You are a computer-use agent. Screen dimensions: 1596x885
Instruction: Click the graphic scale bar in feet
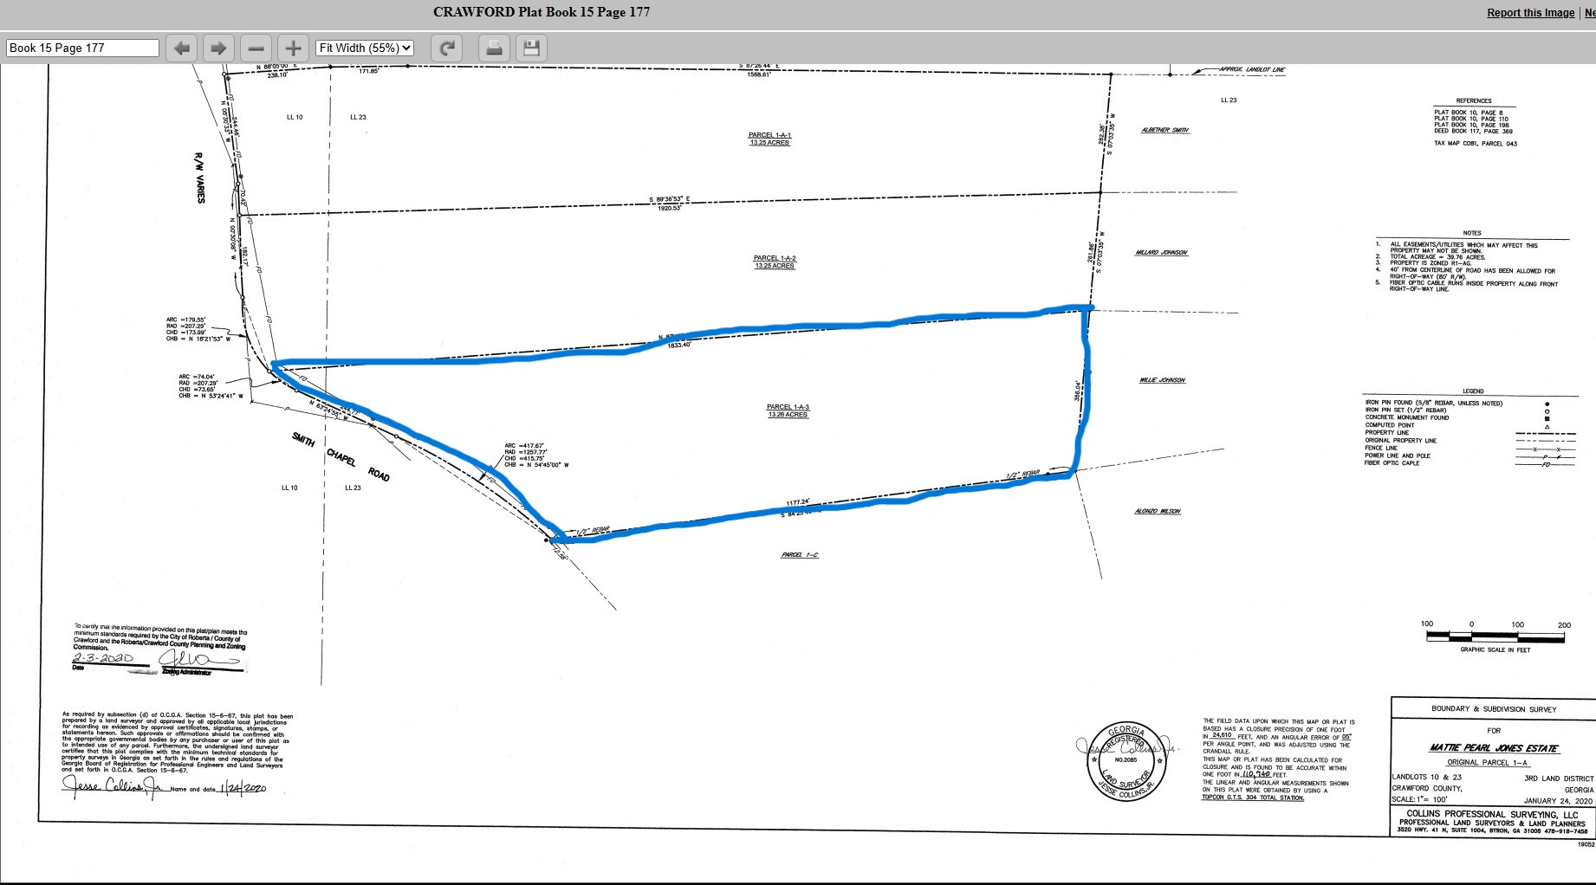(1495, 636)
